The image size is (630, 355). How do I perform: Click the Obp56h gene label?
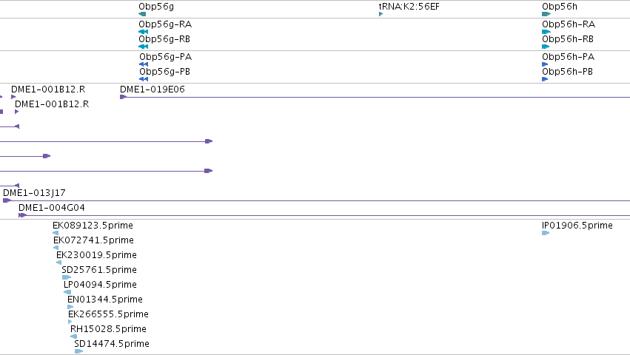tap(559, 7)
